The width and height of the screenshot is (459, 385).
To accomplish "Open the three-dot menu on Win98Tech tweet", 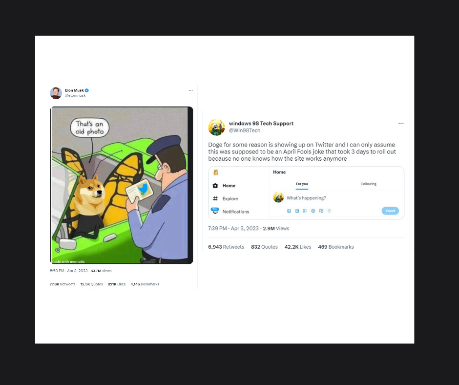I will pyautogui.click(x=401, y=124).
